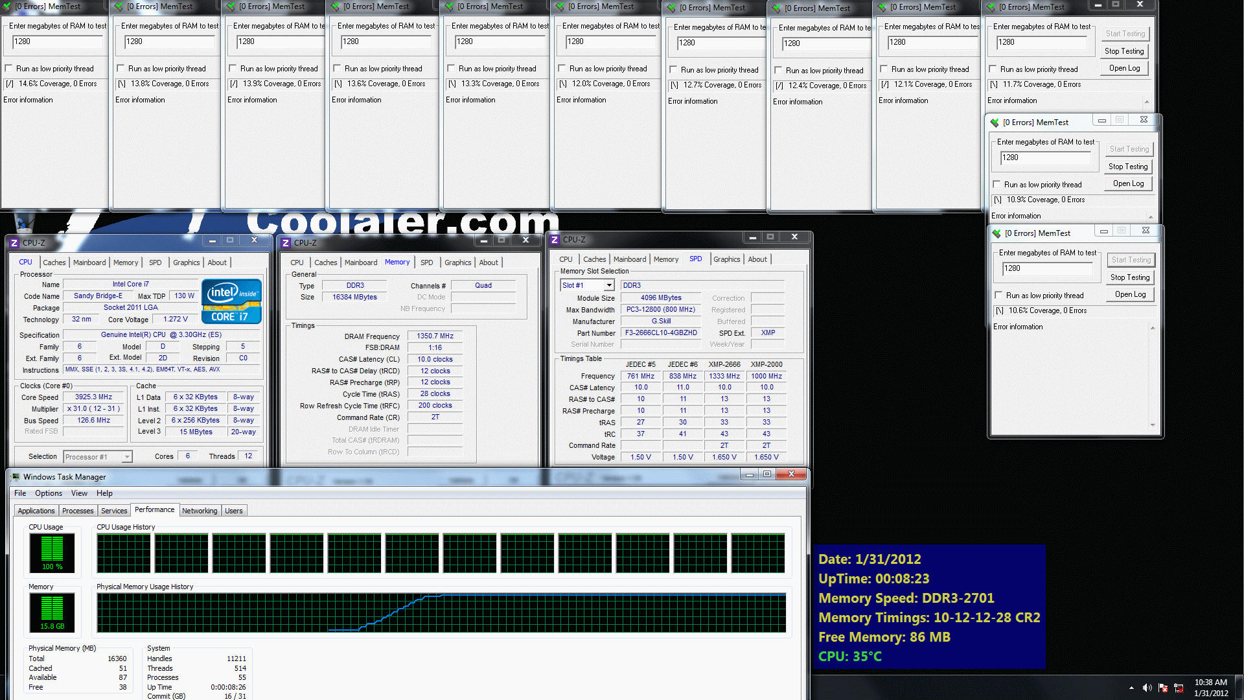Click the CPU Usage 100% meter in Task Manager
1244x700 pixels.
pyautogui.click(x=52, y=553)
